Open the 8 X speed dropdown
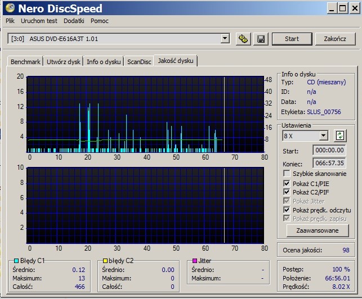362x299 pixels. pos(324,135)
